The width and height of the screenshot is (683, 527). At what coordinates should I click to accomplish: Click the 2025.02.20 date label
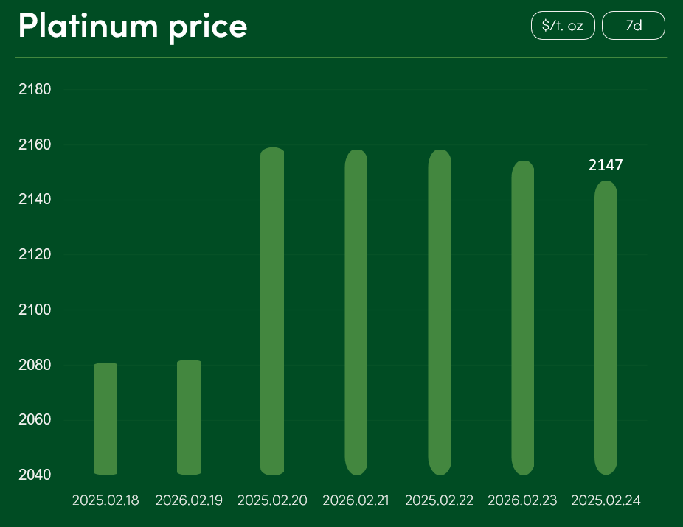tap(272, 500)
